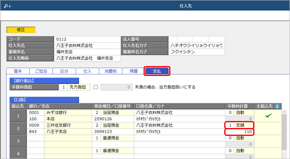Click the yellow 修正 button
Image resolution: width=290 pixels, height=159 pixels.
pyautogui.click(x=21, y=30)
